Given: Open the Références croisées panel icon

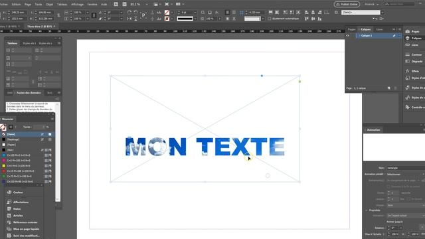Looking at the screenshot, I should coord(9,222).
